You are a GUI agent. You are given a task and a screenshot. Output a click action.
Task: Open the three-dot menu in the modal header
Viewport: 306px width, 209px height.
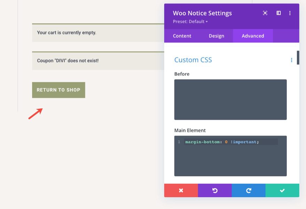click(290, 13)
